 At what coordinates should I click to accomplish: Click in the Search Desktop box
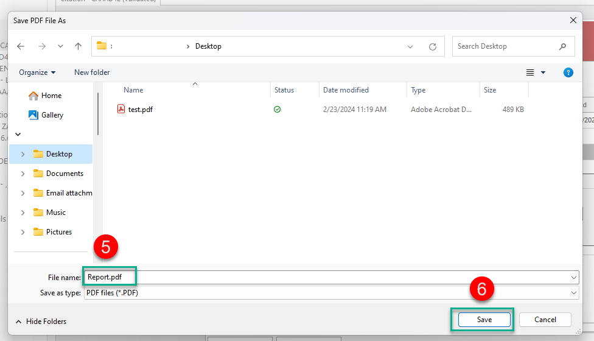[505, 46]
